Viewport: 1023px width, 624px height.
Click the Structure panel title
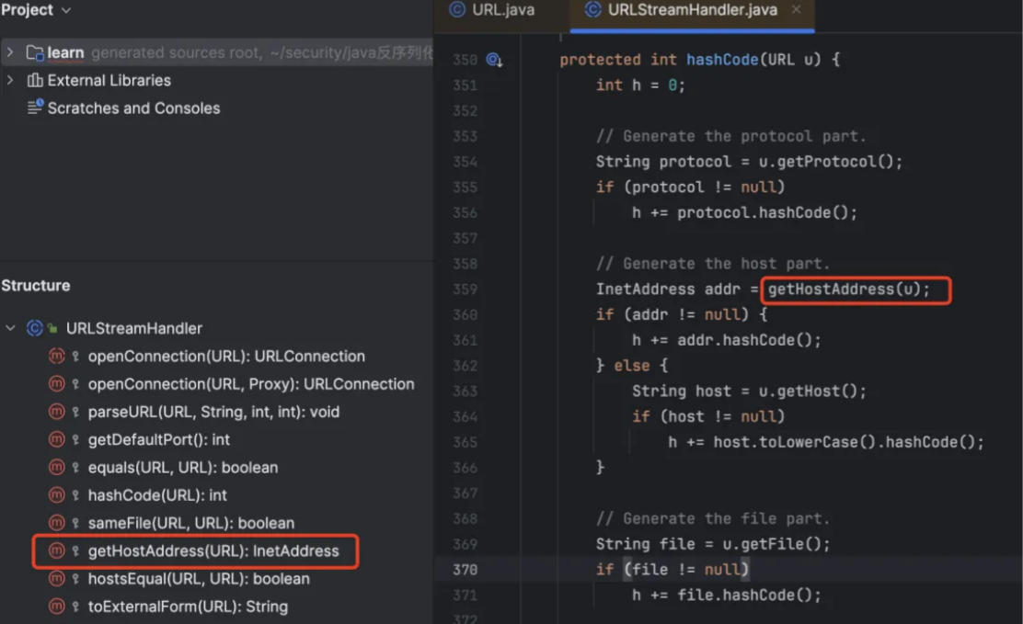pos(35,286)
